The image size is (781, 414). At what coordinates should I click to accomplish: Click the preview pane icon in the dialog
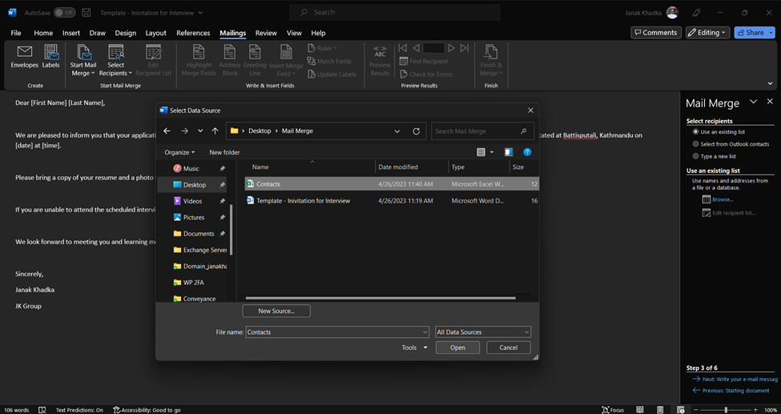tap(509, 152)
